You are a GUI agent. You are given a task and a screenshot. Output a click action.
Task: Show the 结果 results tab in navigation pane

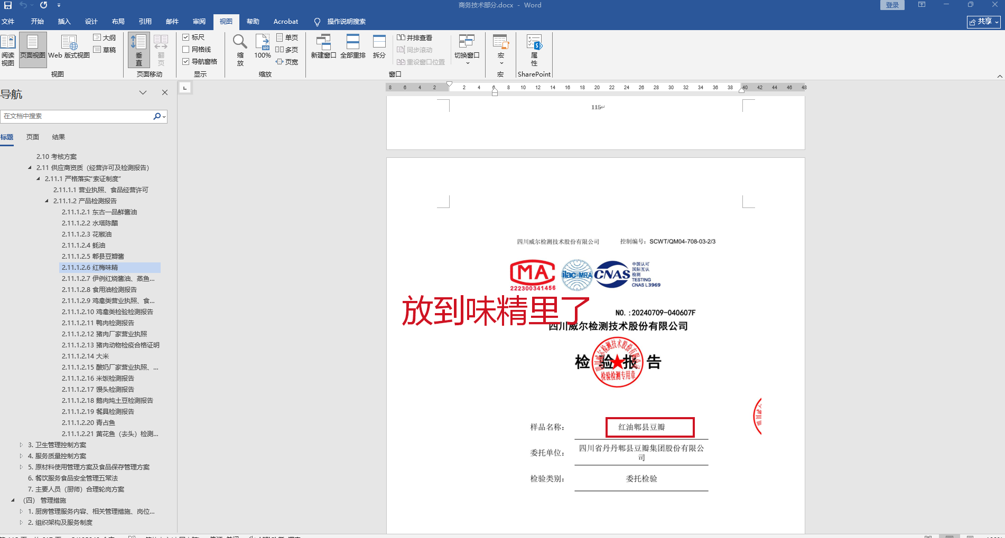click(59, 137)
